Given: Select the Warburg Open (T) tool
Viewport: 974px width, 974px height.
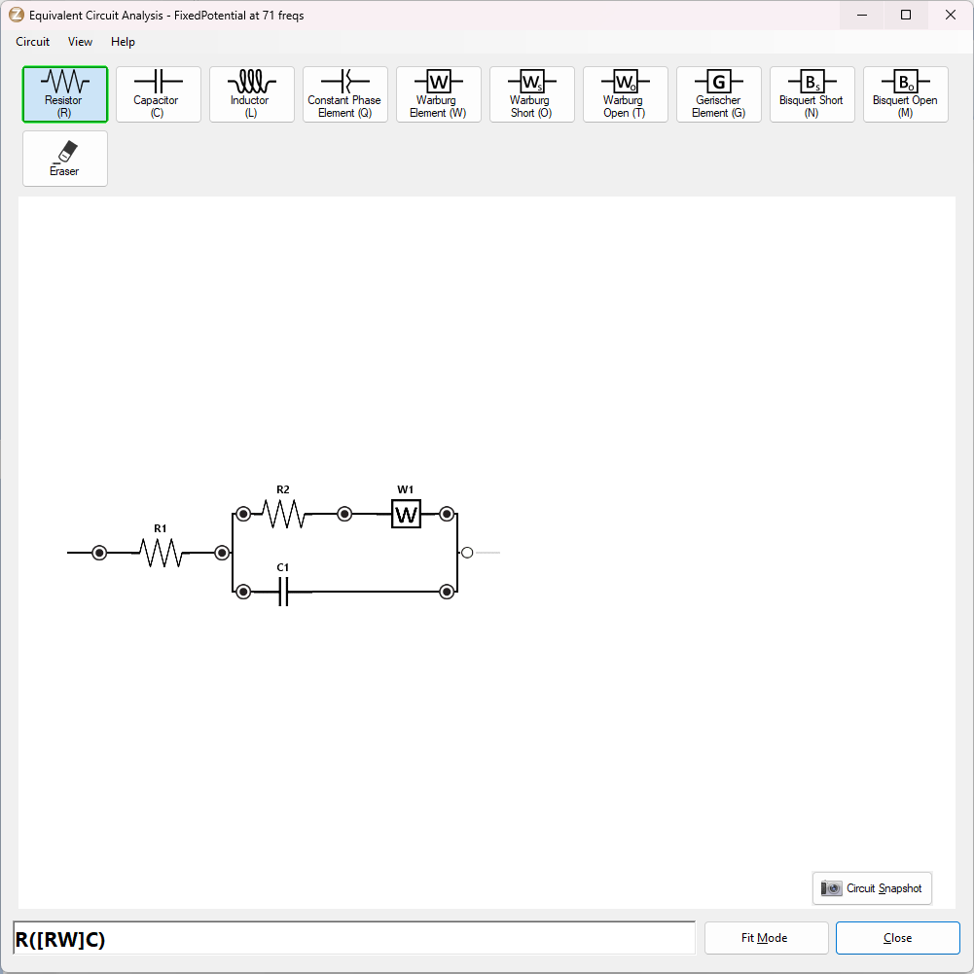Looking at the screenshot, I should coord(626,94).
